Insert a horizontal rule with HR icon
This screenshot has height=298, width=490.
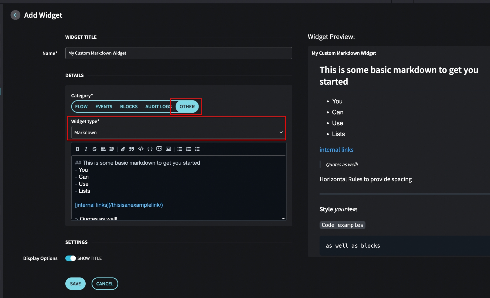click(103, 149)
